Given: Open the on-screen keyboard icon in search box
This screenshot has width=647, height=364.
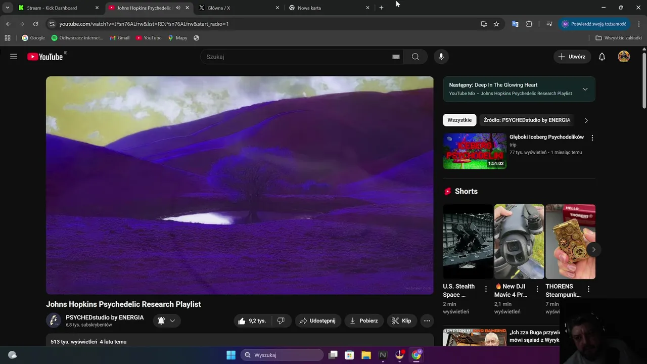Looking at the screenshot, I should pyautogui.click(x=396, y=57).
